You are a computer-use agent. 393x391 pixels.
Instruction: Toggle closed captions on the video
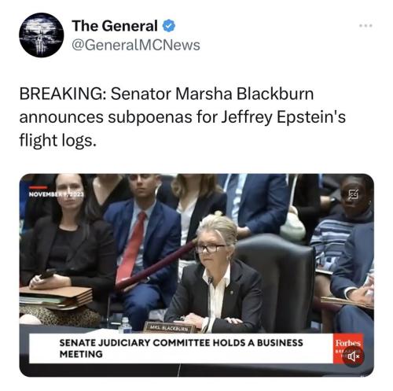354,195
